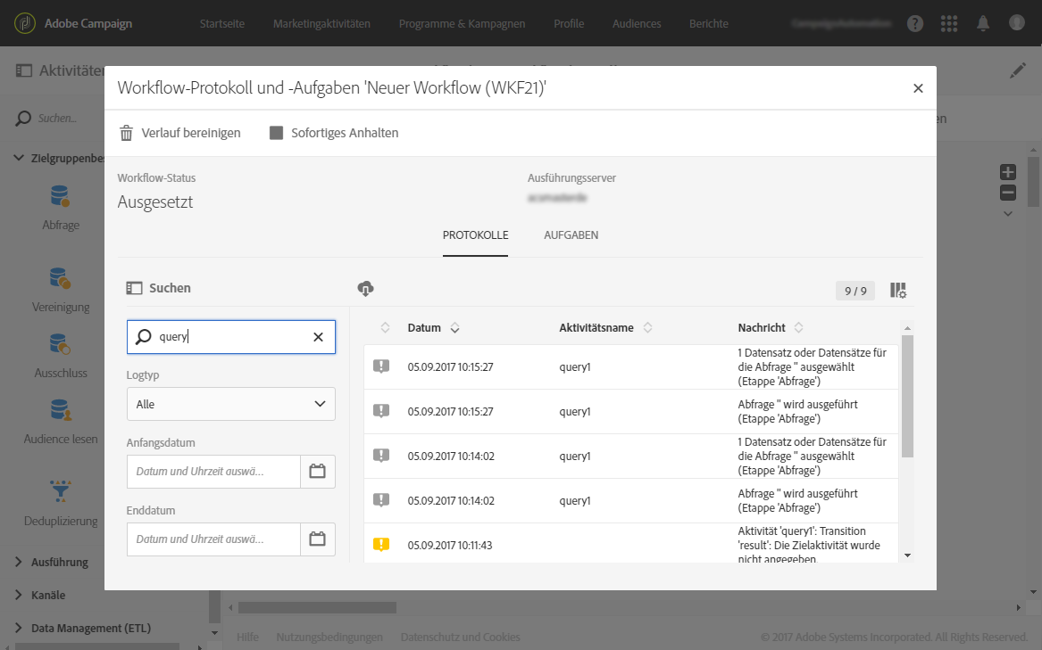The height and width of the screenshot is (650, 1042).
Task: Switch to the AUFGABEN tab
Action: tap(571, 235)
